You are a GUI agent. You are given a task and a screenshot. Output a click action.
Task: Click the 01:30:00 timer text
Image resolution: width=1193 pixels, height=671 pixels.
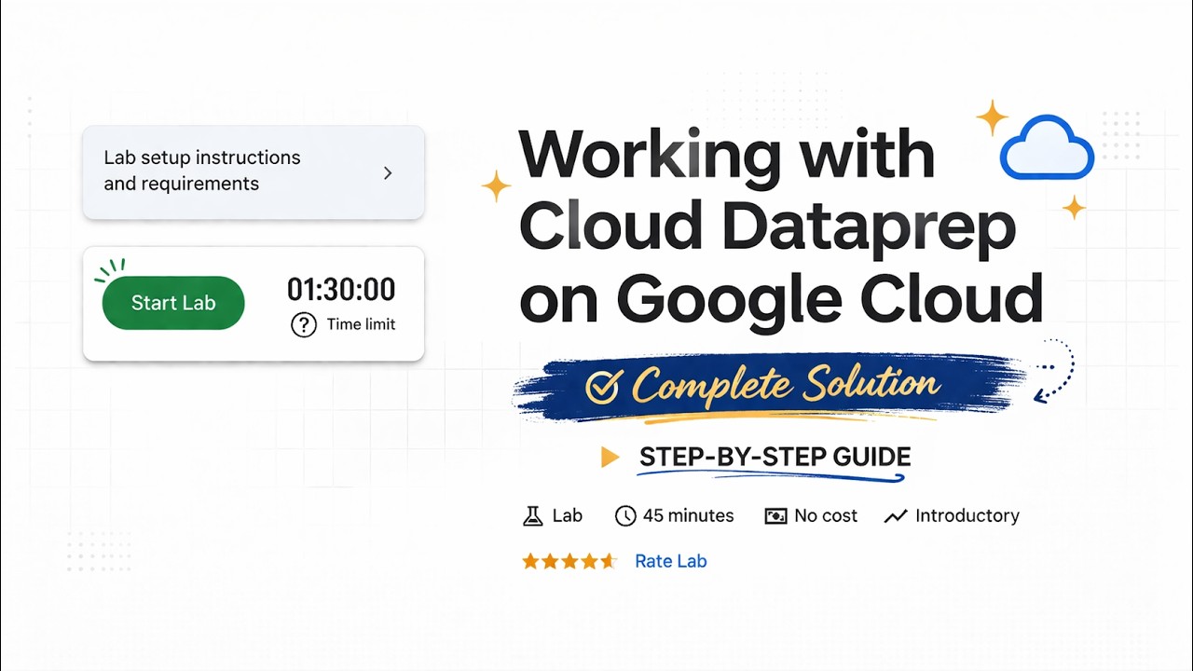pyautogui.click(x=341, y=289)
